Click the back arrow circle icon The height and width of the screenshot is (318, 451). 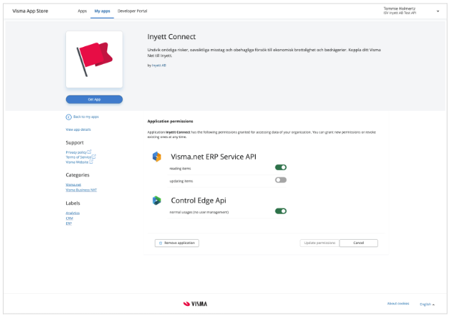(x=68, y=117)
